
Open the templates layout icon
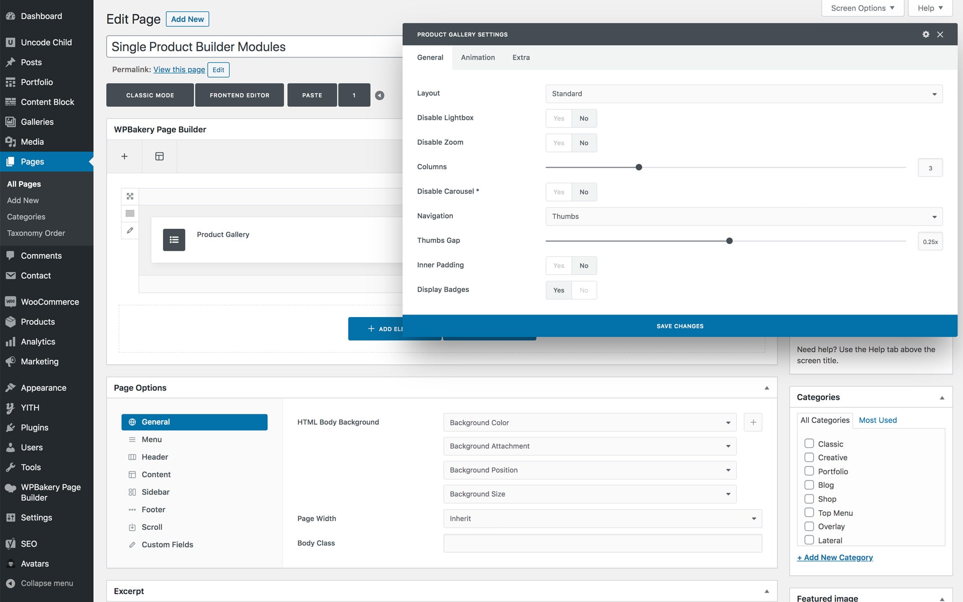click(x=159, y=157)
